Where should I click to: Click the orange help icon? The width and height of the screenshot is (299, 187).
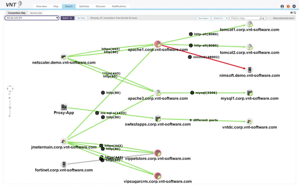288,6
